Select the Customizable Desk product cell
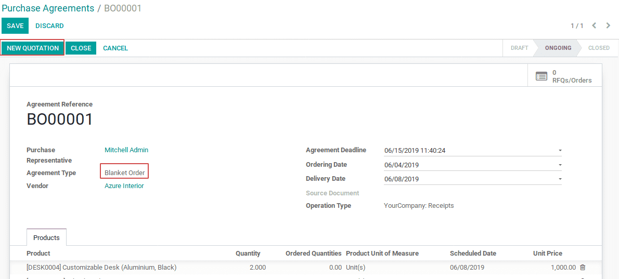Viewport: 619px width, 279px height. 101,268
